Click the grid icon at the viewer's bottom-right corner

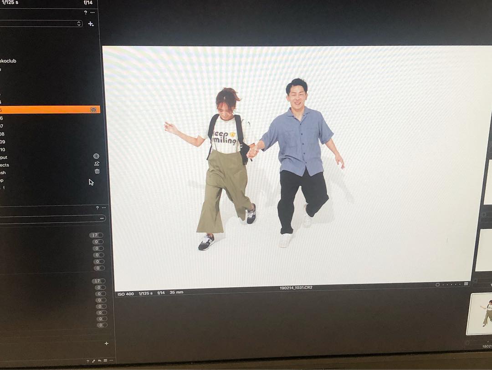pyautogui.click(x=466, y=284)
